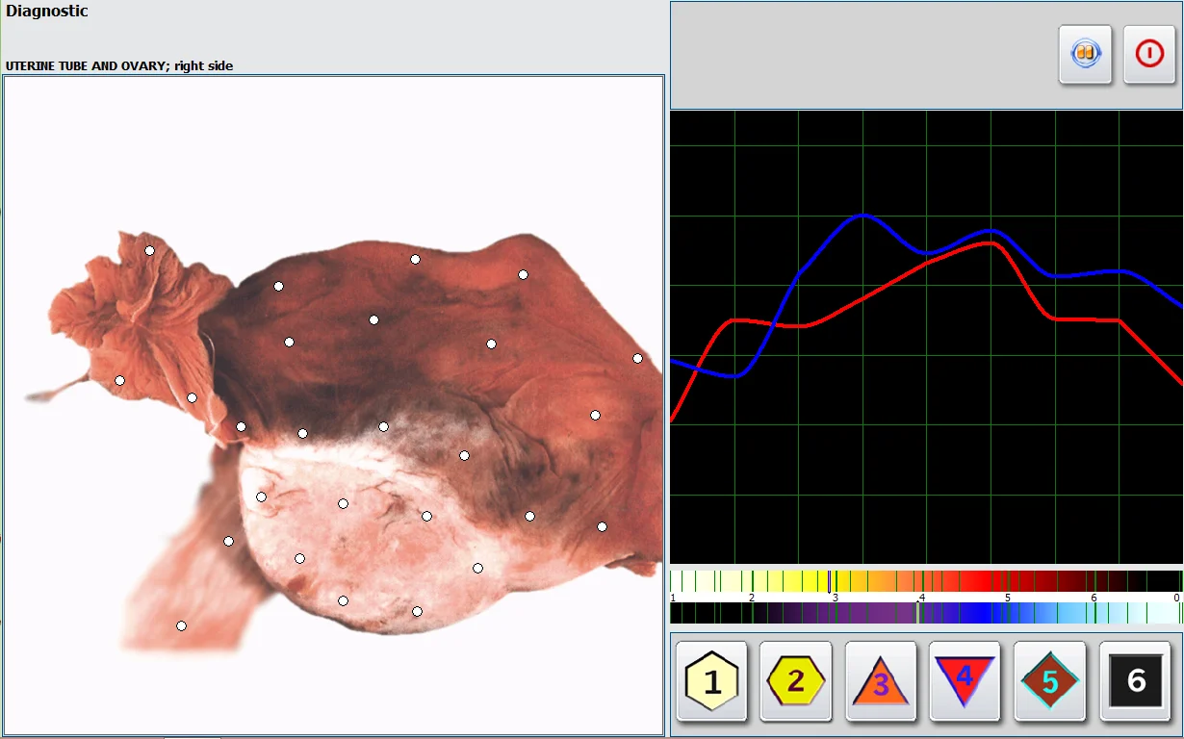Screen dimensions: 1184x739
Task: Click the 'UTERINE TUBE AND OVARY; right side' label
Action: pos(119,66)
